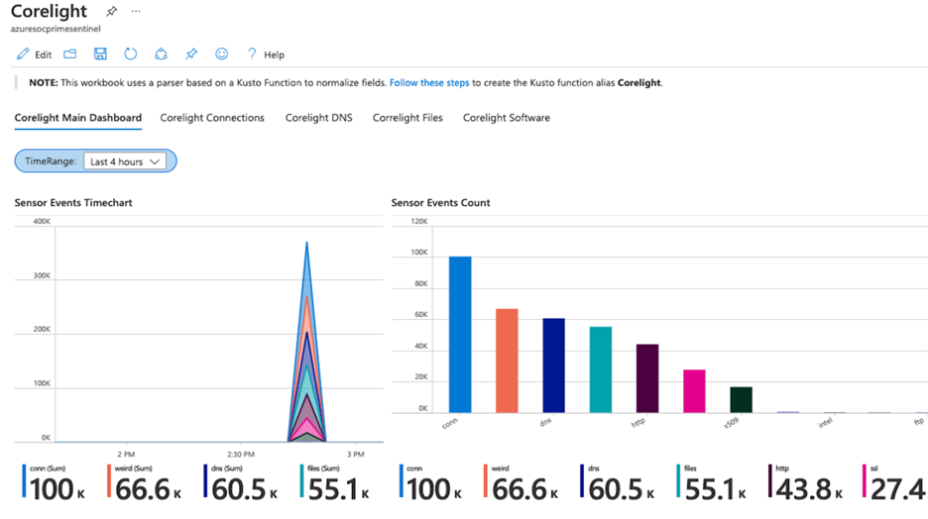This screenshot has height=519, width=928.
Task: Click Sensor Events Timechart title
Action: coord(73,203)
